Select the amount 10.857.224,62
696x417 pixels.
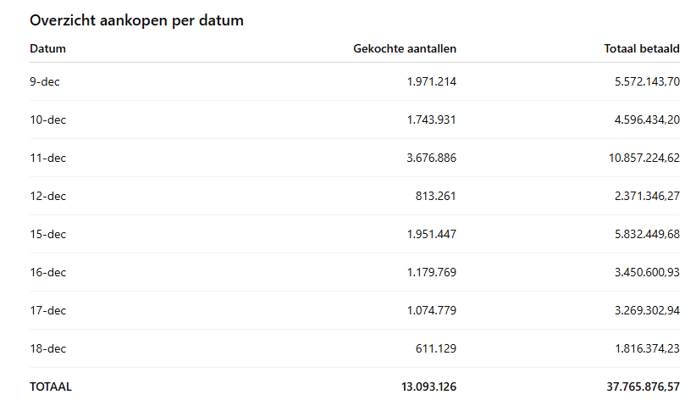tap(644, 158)
